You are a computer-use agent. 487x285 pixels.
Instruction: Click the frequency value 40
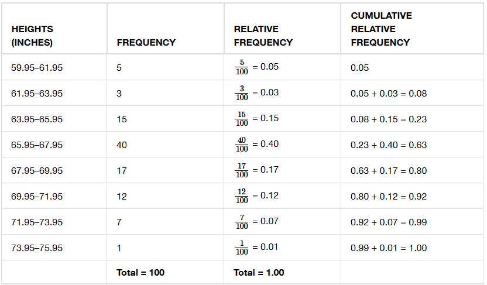(122, 145)
